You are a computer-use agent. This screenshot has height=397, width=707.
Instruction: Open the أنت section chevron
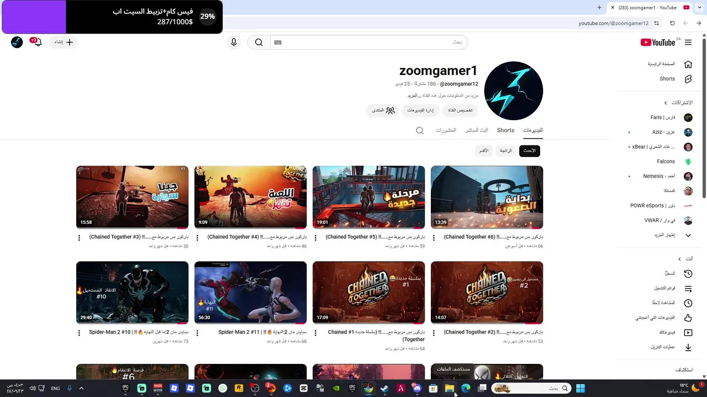point(680,259)
